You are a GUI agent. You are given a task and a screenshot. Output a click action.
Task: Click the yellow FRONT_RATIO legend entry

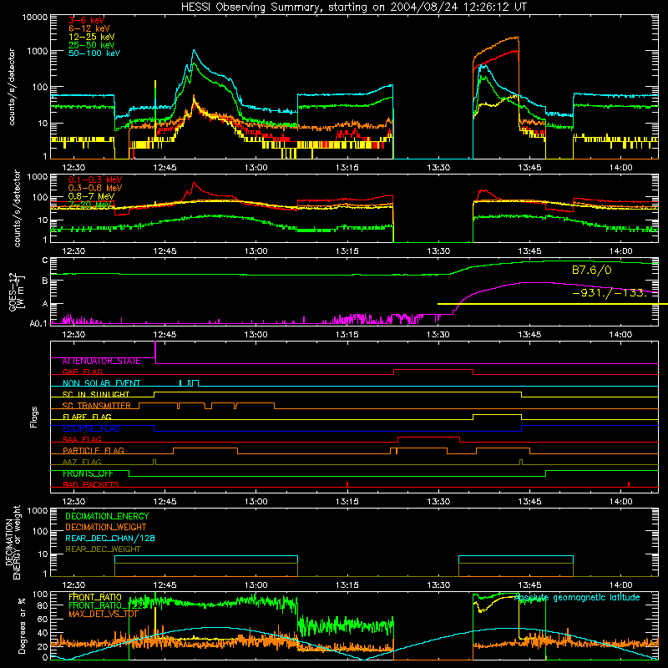click(x=95, y=597)
